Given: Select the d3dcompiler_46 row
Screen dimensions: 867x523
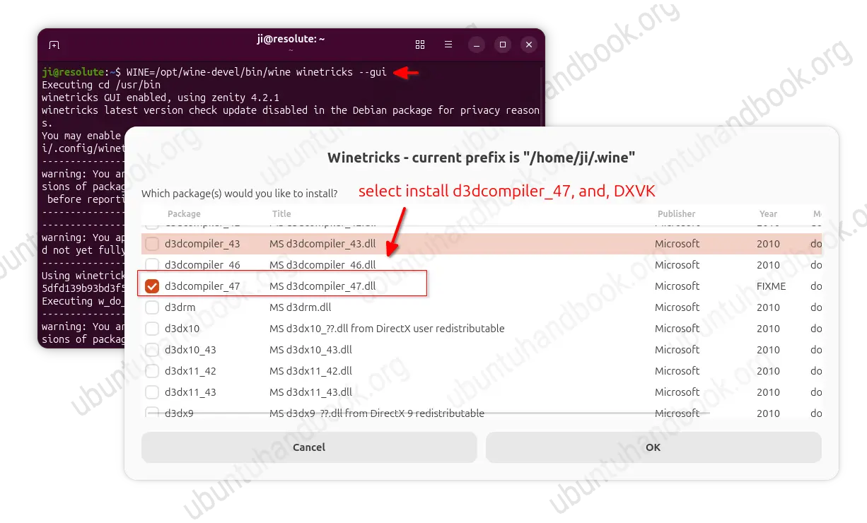Looking at the screenshot, I should coord(482,265).
